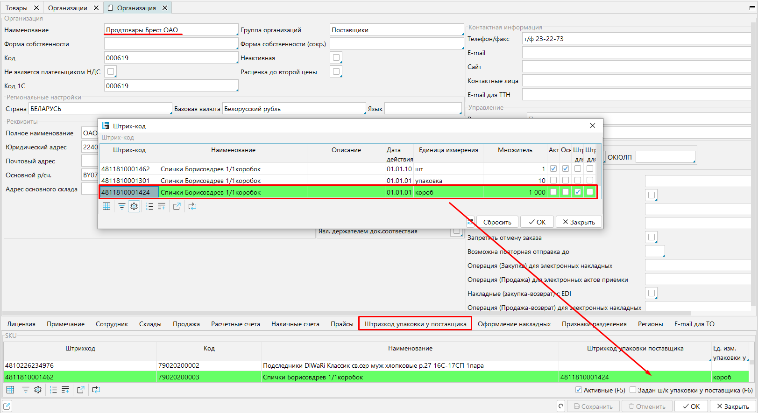Click the gear settings icon in SKU panel toolbar
This screenshot has height=413, width=758.
click(38, 390)
